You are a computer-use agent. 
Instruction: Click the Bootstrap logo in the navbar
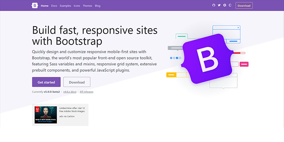coord(35,6)
